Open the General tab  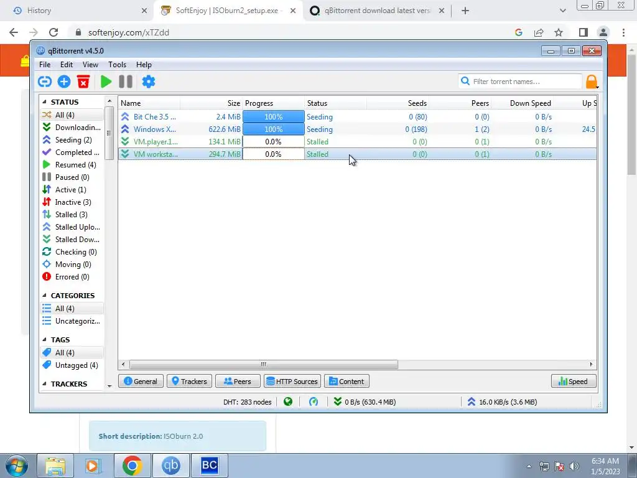coord(141,382)
